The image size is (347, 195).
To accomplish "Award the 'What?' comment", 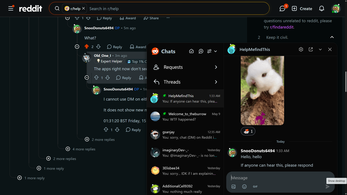I will (138, 47).
